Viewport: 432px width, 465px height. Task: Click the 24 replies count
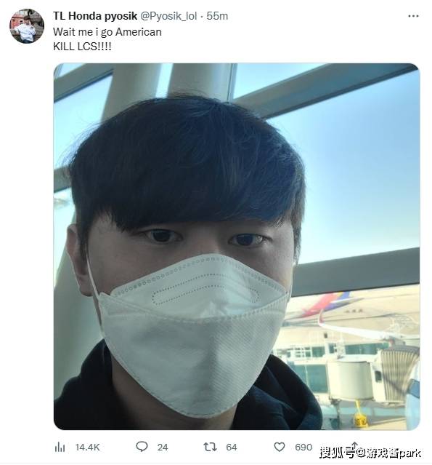[x=163, y=448]
